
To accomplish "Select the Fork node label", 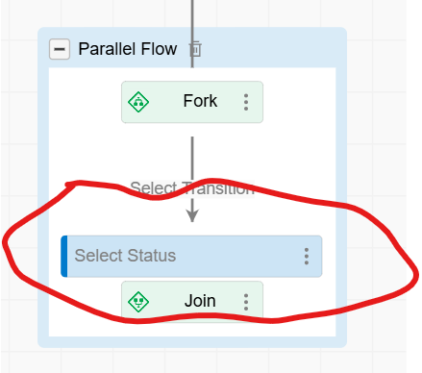I will [200, 101].
